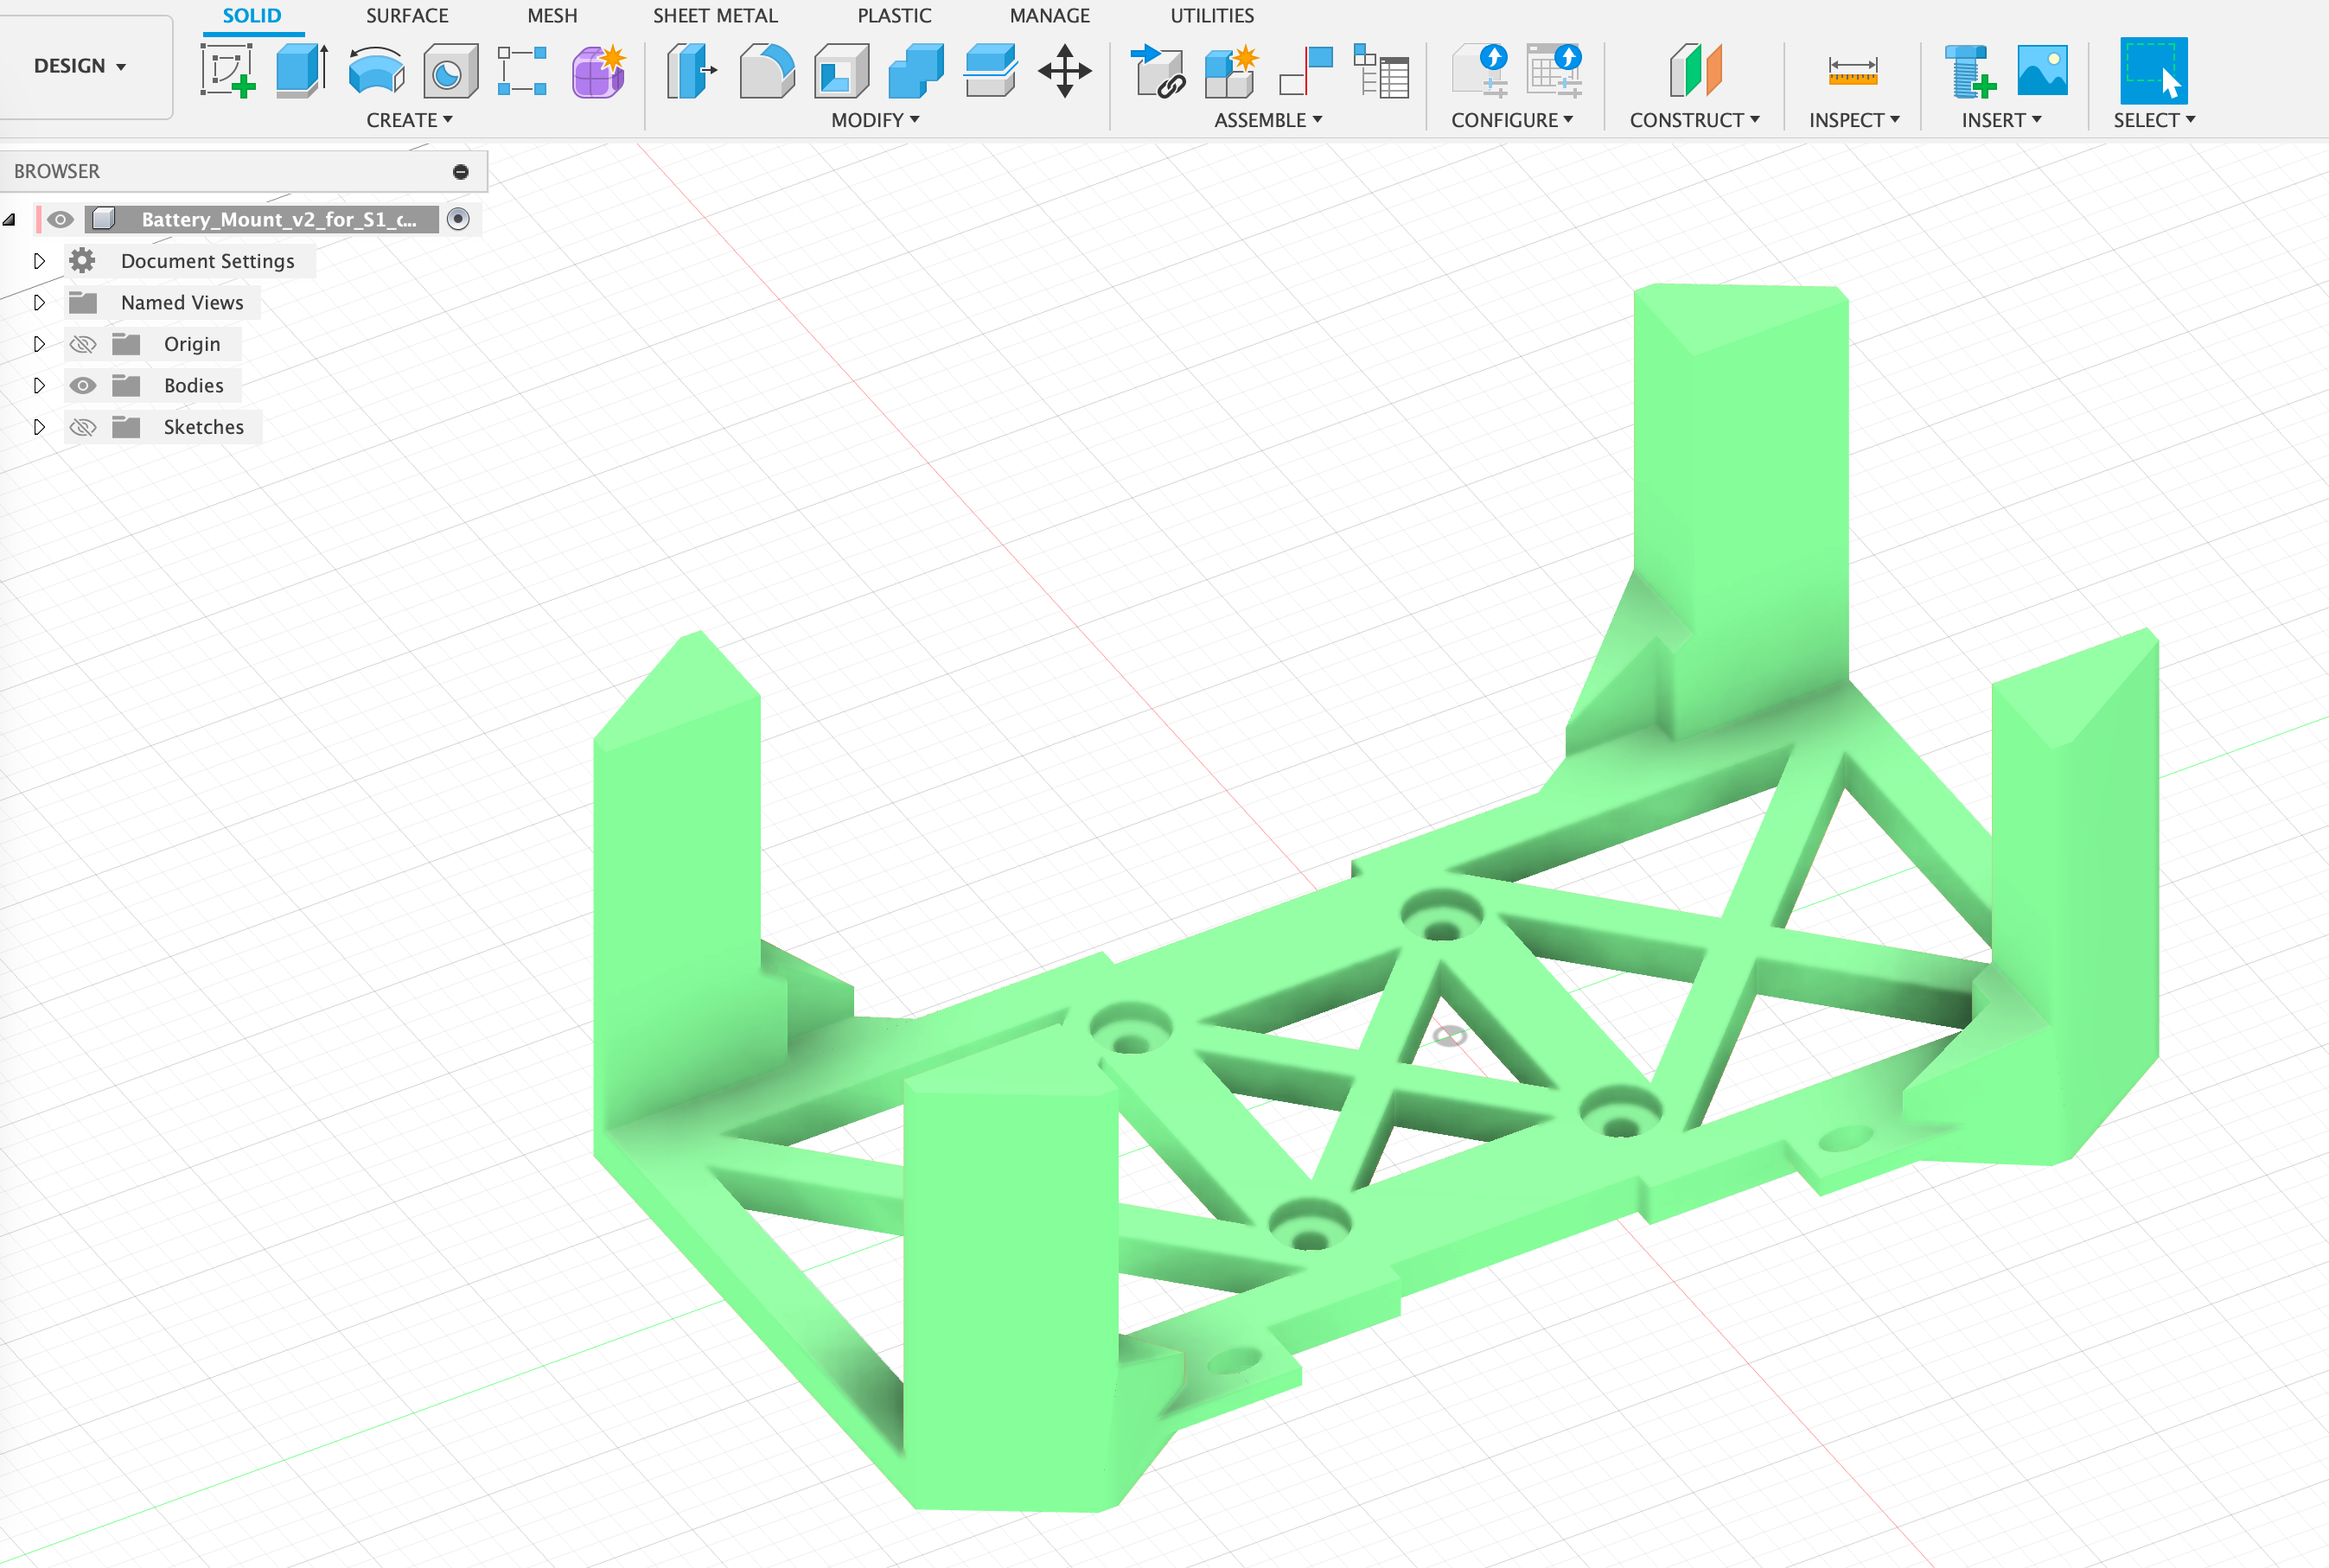
Task: Click the Create Sketch icon
Action: coord(227,70)
